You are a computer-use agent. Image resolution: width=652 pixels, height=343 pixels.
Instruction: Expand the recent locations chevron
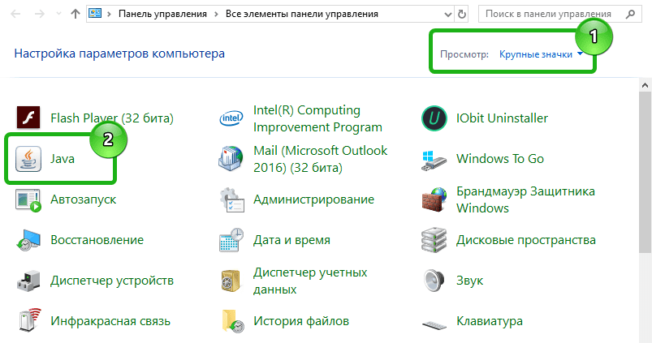point(59,15)
